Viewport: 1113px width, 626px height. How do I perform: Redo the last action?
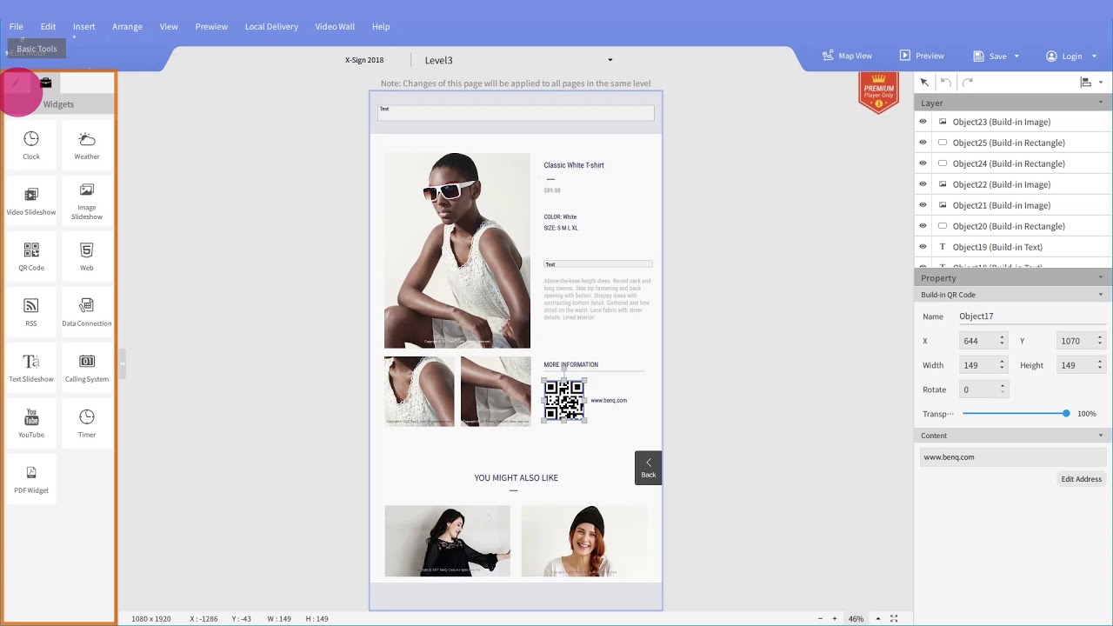point(967,82)
